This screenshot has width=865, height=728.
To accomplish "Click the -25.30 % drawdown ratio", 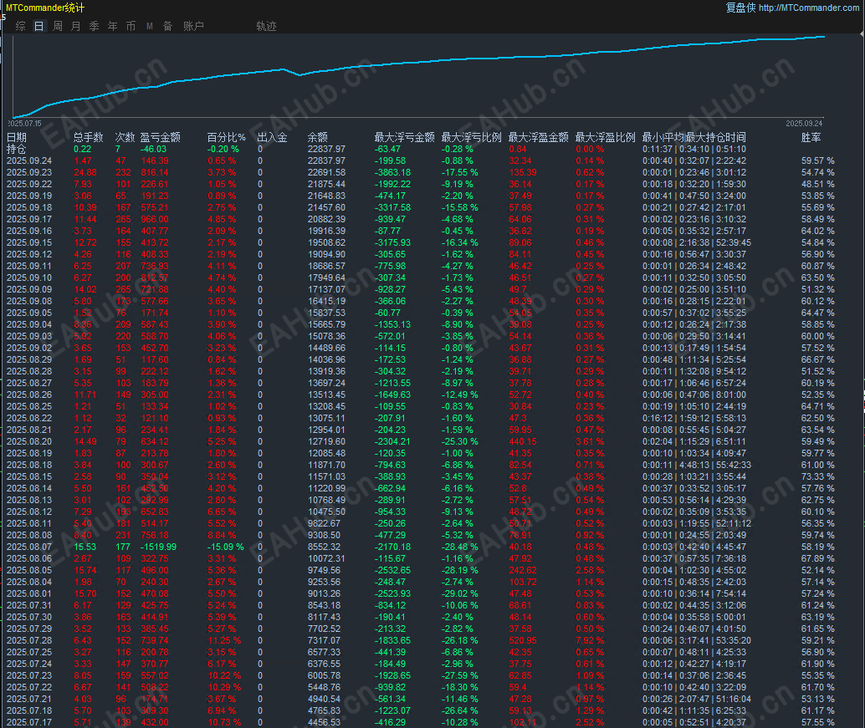I will point(459,441).
